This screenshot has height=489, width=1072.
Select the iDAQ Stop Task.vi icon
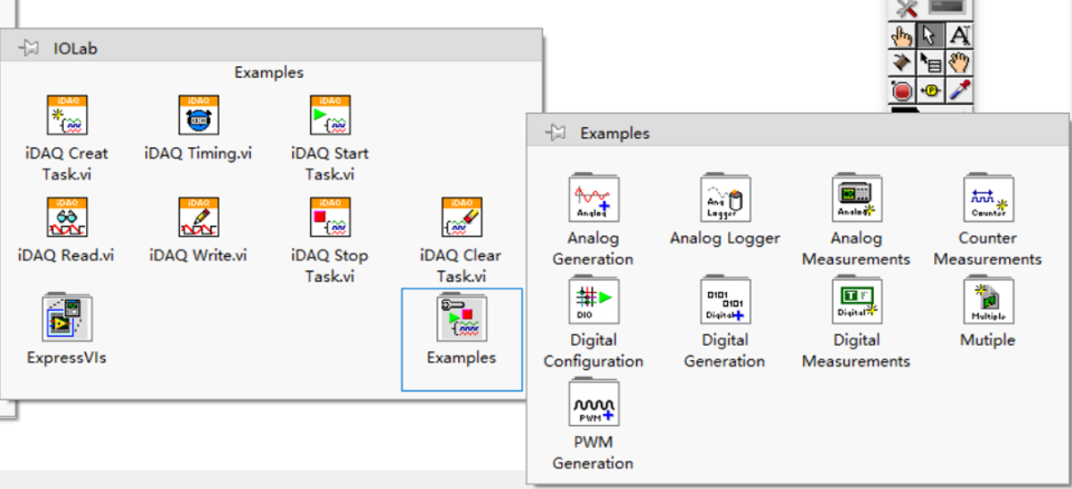[x=330, y=217]
